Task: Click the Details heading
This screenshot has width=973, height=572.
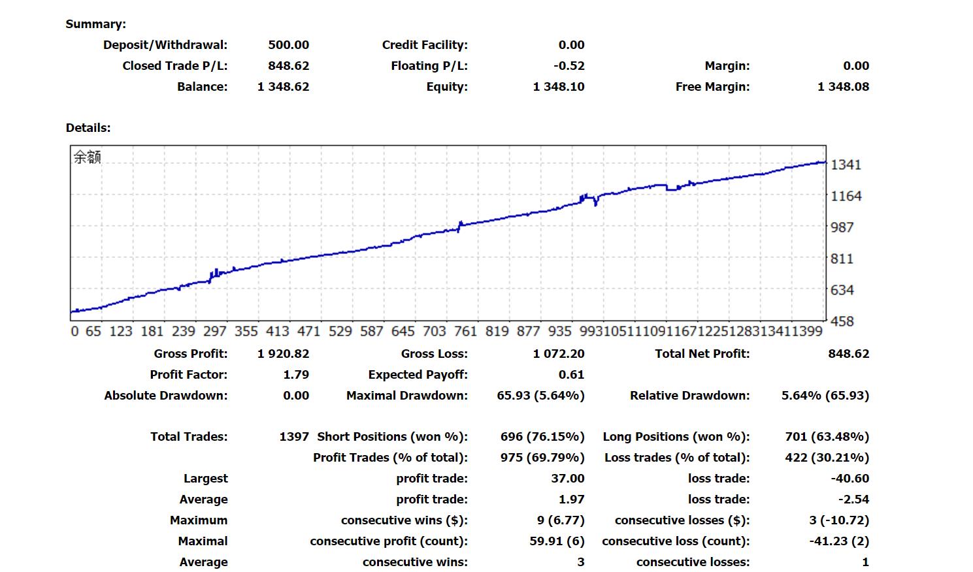Action: (x=88, y=128)
